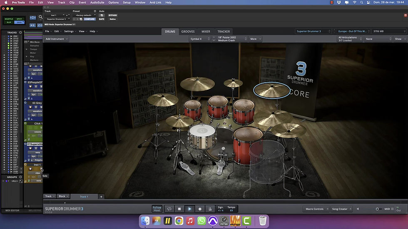Open the Block button menu
The height and width of the screenshot is (229, 408).
coord(63,196)
